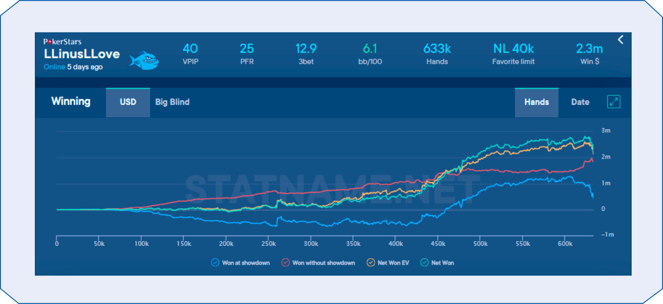663x304 pixels.
Task: Toggle the Won at showdown series
Action: point(215,263)
